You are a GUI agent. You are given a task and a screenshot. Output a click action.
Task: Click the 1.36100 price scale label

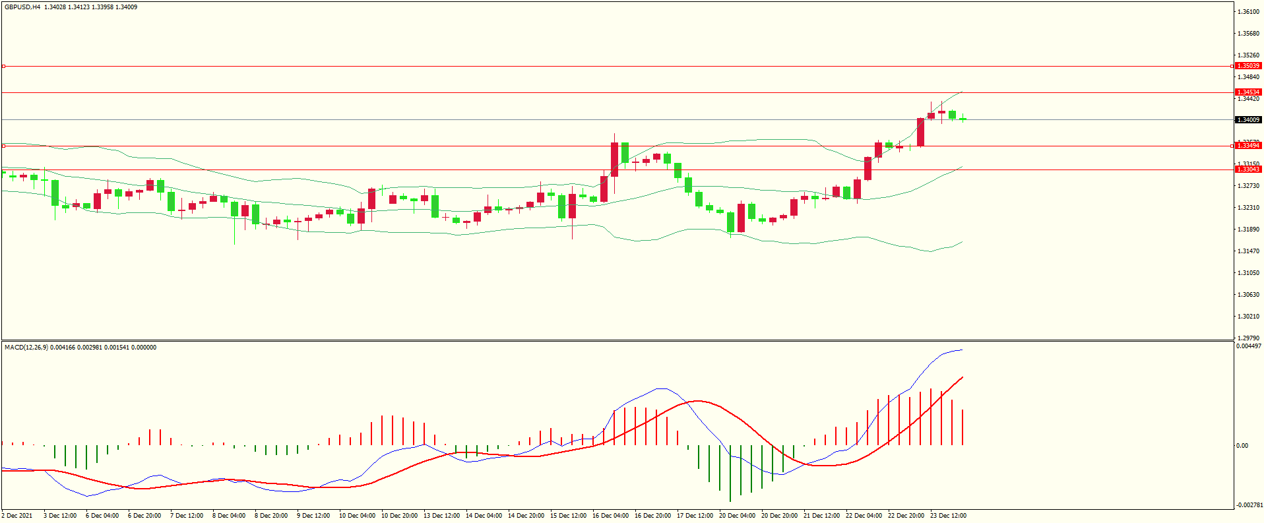tap(1248, 12)
